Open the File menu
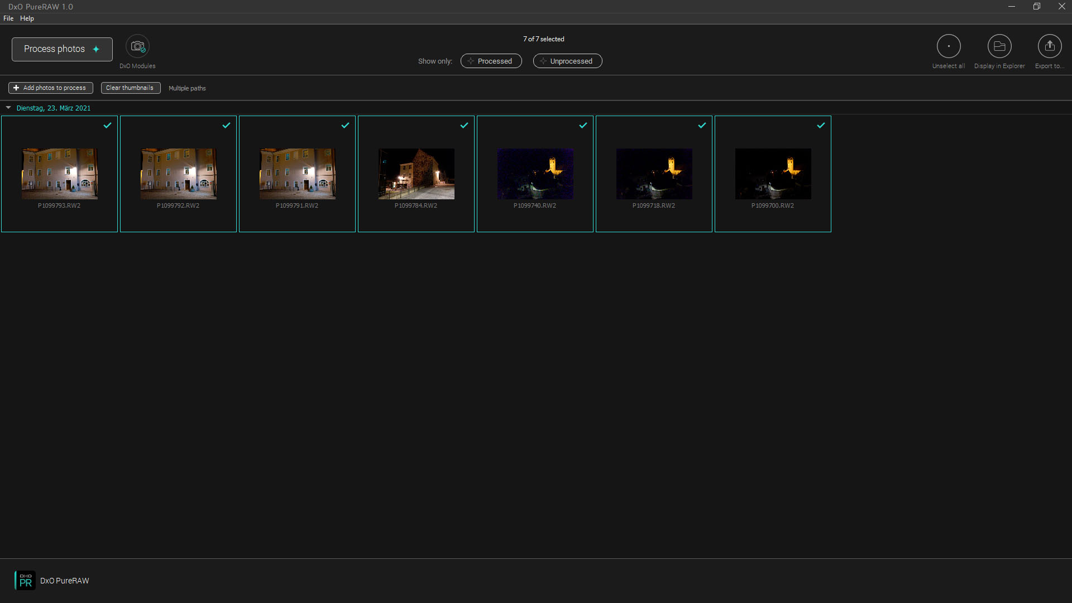The width and height of the screenshot is (1072, 603). [x=8, y=18]
